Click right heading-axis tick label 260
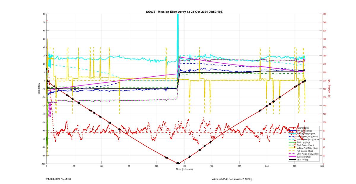356x184 pixels. click(x=325, y=56)
